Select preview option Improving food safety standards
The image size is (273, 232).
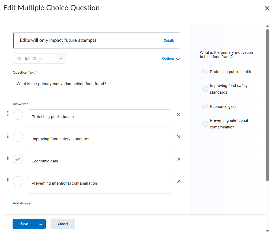pos(205,89)
